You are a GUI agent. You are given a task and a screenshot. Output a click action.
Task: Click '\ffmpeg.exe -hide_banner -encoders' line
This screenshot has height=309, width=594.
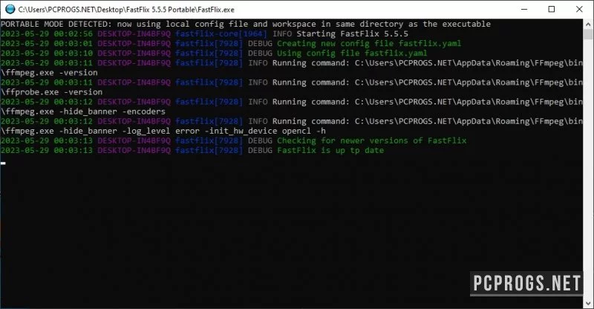coord(83,111)
